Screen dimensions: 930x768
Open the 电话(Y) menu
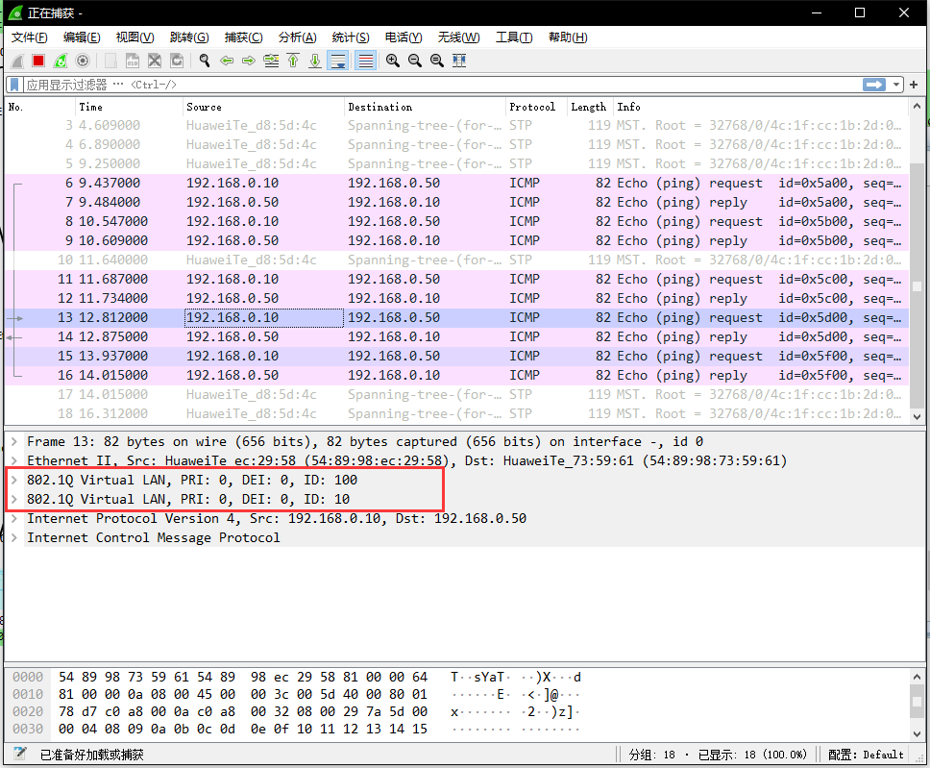404,37
